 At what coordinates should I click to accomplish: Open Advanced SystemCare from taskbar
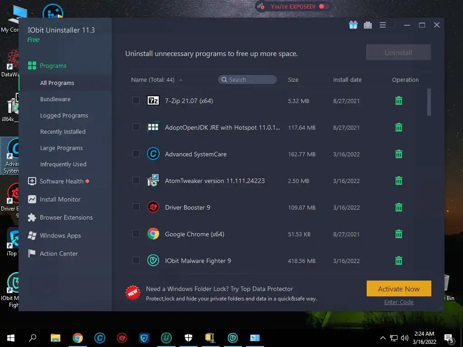[100, 338]
